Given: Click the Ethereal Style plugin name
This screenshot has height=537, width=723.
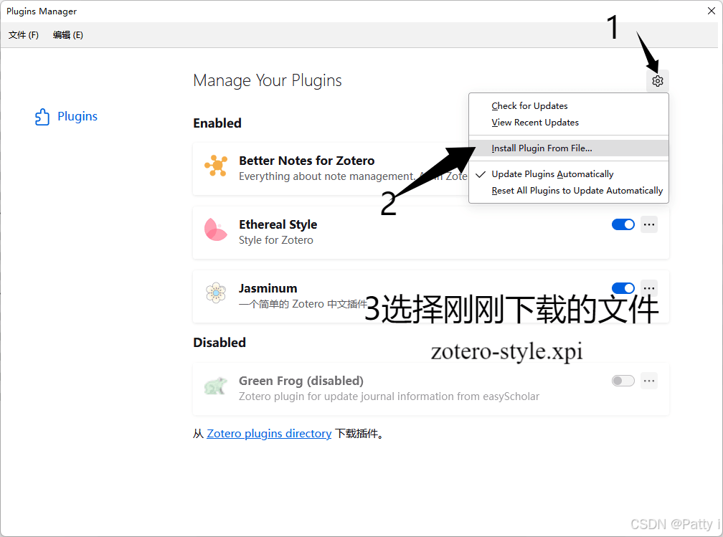Looking at the screenshot, I should [x=278, y=224].
